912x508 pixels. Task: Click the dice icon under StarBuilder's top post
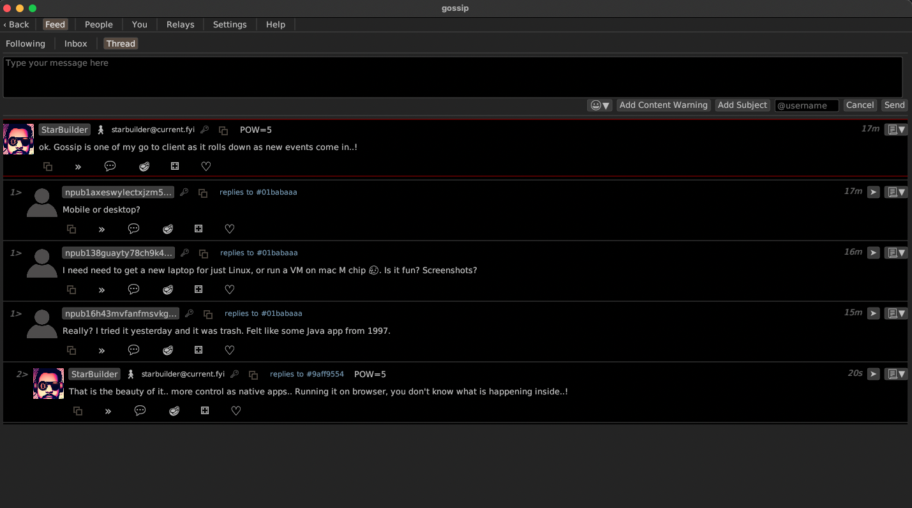click(x=175, y=167)
